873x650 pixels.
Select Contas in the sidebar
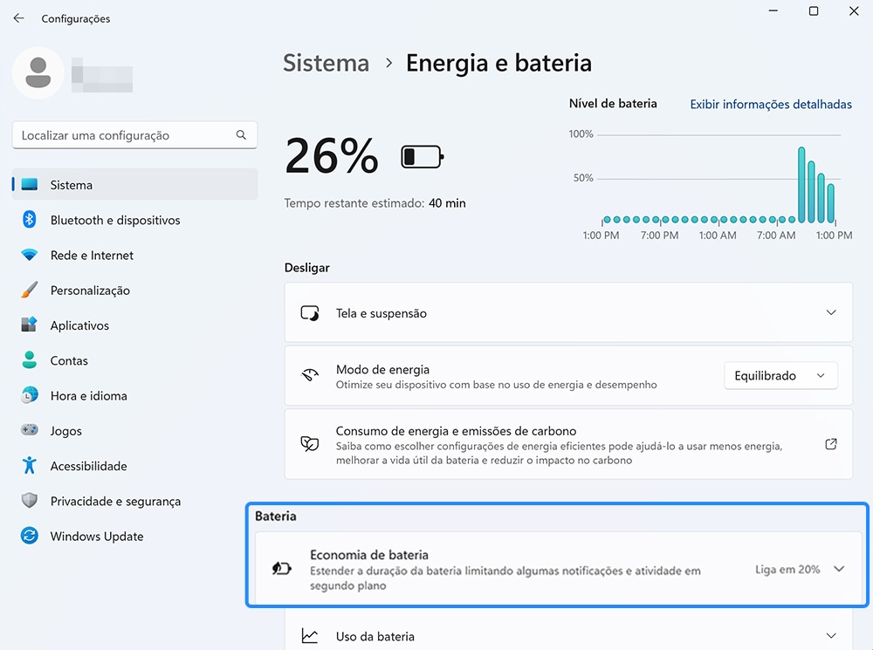69,360
